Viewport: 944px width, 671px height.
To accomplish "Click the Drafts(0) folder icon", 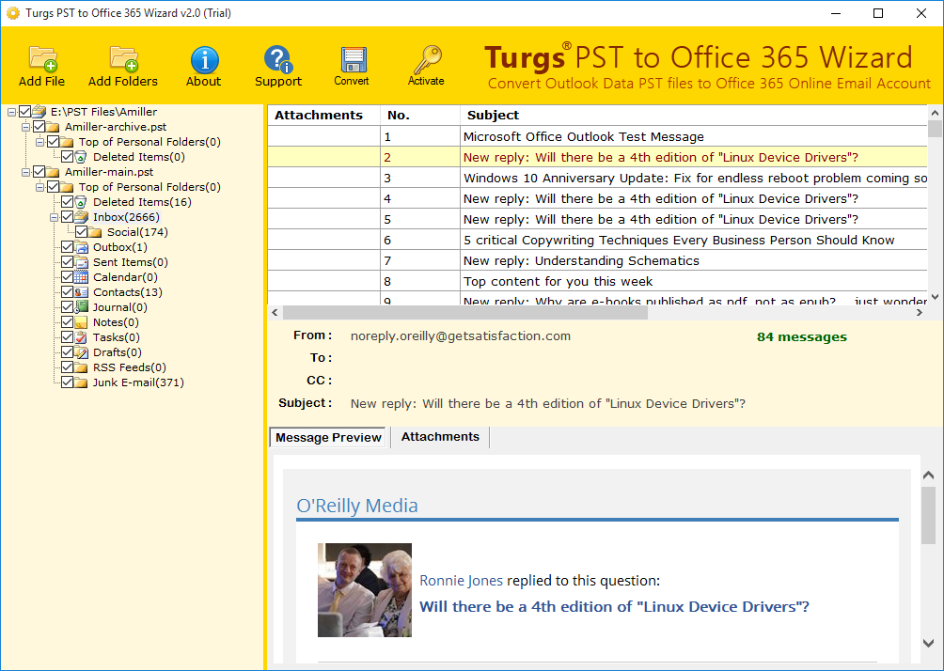I will (x=82, y=352).
